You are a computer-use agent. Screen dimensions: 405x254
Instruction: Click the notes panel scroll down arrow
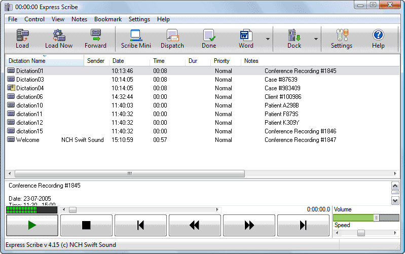395,200
